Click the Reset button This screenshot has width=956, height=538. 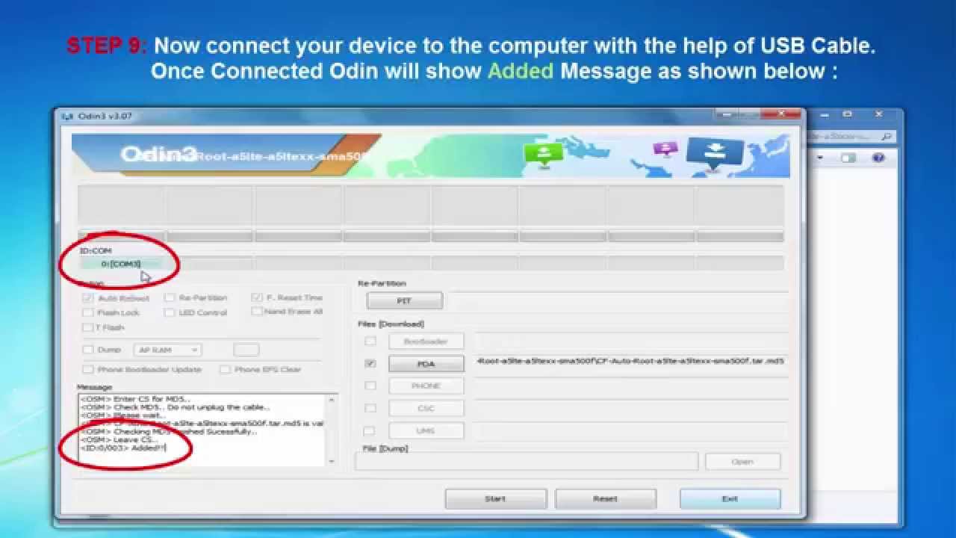coord(606,498)
